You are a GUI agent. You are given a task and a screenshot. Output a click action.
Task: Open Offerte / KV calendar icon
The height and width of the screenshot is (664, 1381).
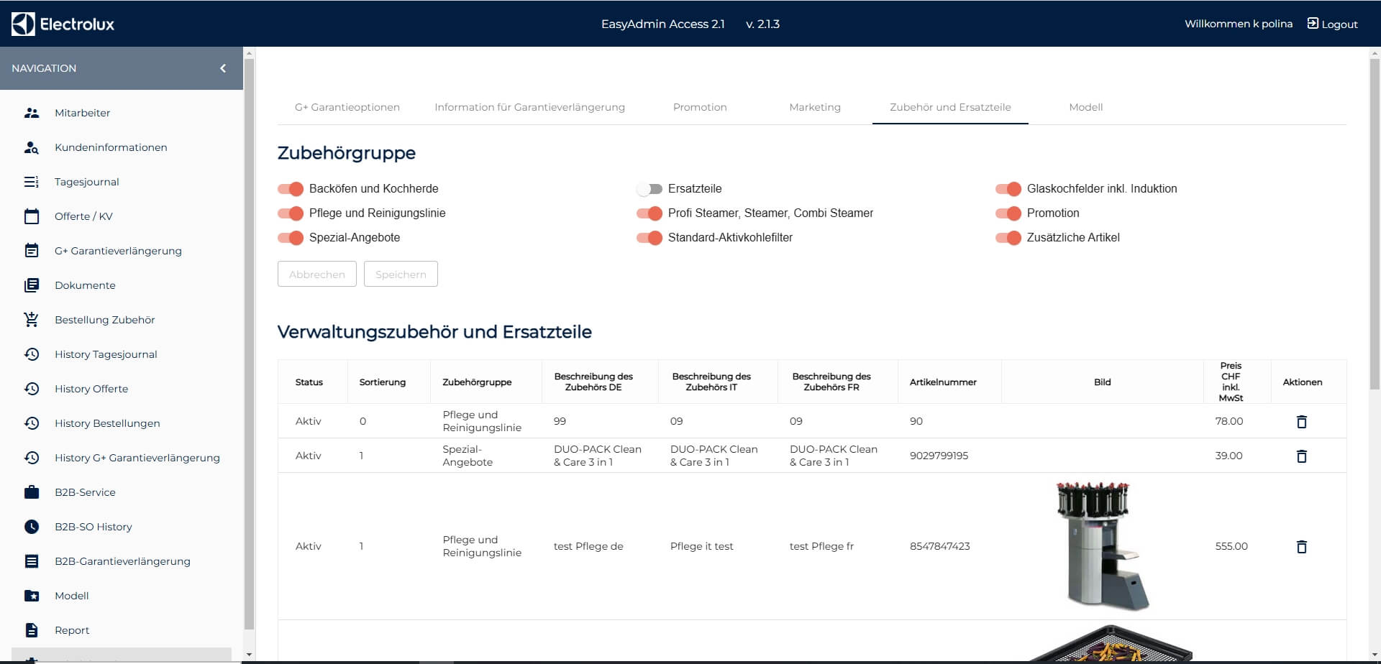[x=32, y=216]
